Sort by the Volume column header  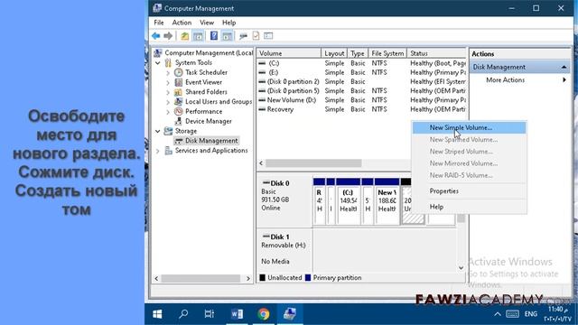click(289, 53)
